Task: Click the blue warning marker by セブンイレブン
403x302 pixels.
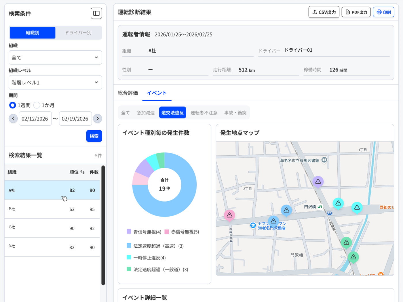Action: (x=273, y=221)
